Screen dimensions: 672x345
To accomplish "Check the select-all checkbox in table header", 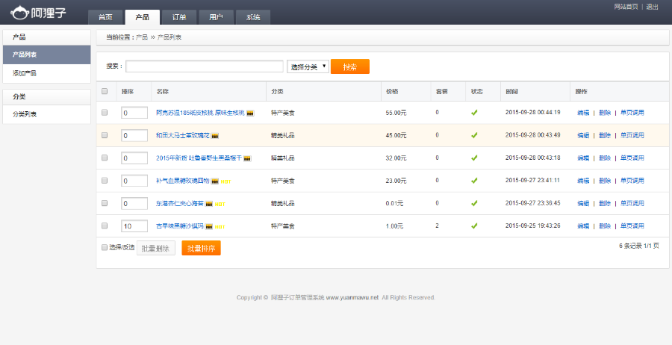I will (105, 91).
